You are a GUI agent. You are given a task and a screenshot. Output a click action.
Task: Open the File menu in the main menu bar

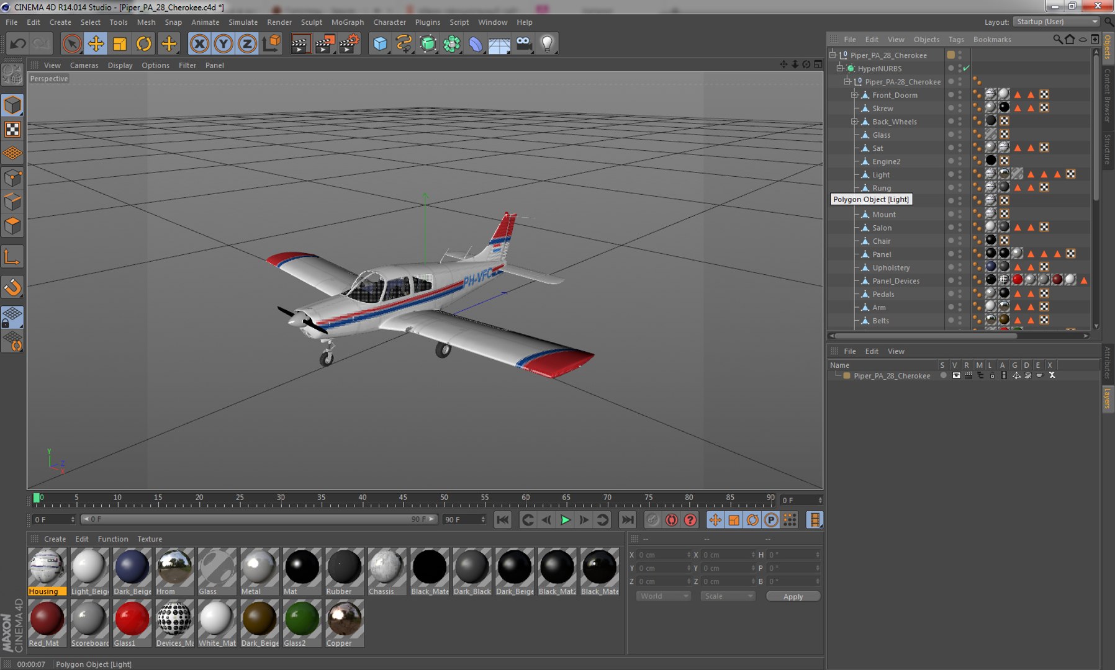11,22
